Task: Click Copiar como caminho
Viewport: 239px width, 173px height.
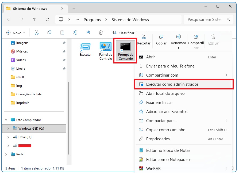Action: click(184, 130)
